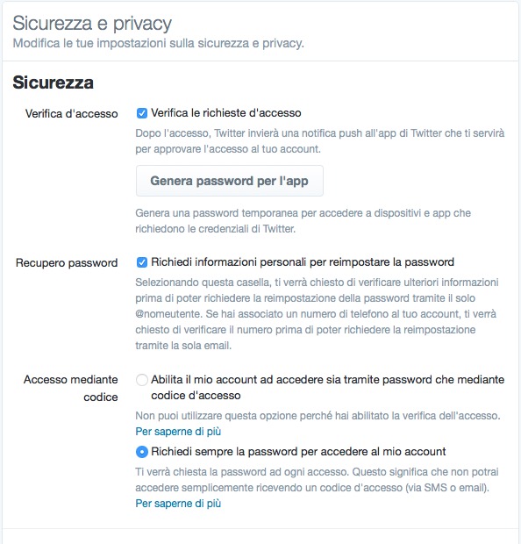This screenshot has height=544, width=521.
Task: Click the bold Sicurezza section heading
Action: pos(54,82)
